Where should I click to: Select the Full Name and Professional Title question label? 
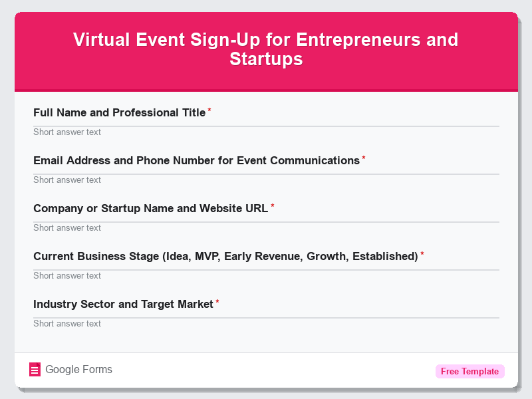pyautogui.click(x=119, y=112)
